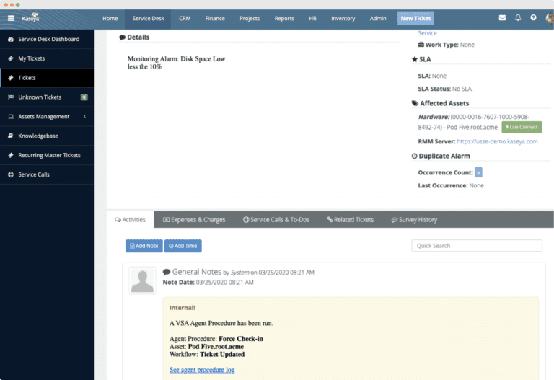Click the Add Note button
554x380 pixels.
click(144, 246)
